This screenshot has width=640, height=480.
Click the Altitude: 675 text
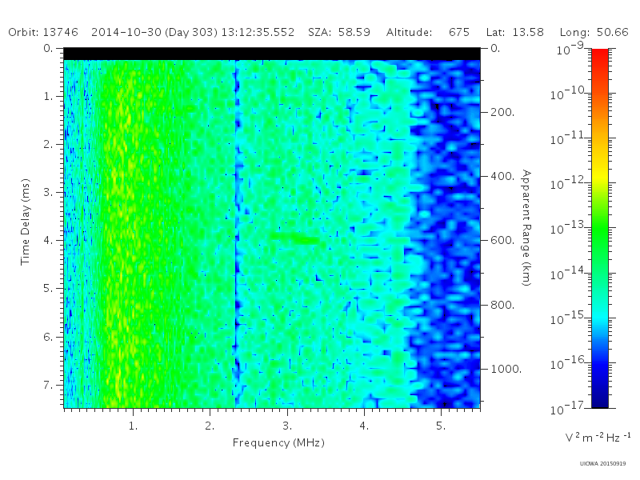point(428,32)
